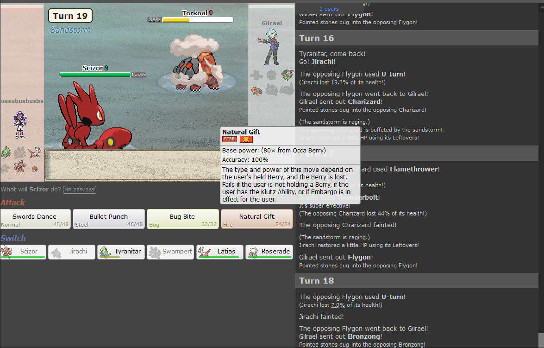The image size is (544, 348).
Task: Click the ussubusbusbs username label
Action: tap(22, 101)
